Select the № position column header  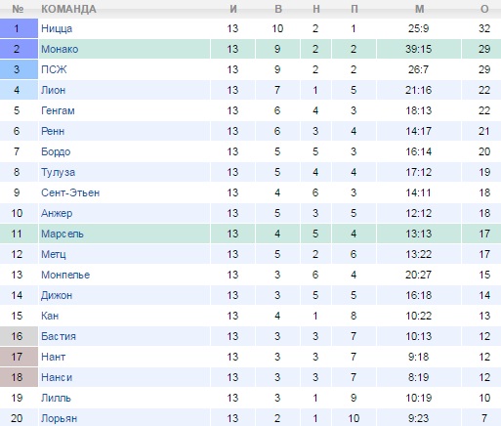[18, 9]
